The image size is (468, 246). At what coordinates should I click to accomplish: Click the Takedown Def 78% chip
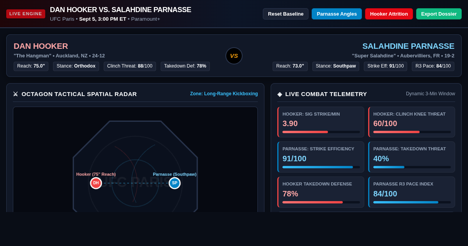185,66
